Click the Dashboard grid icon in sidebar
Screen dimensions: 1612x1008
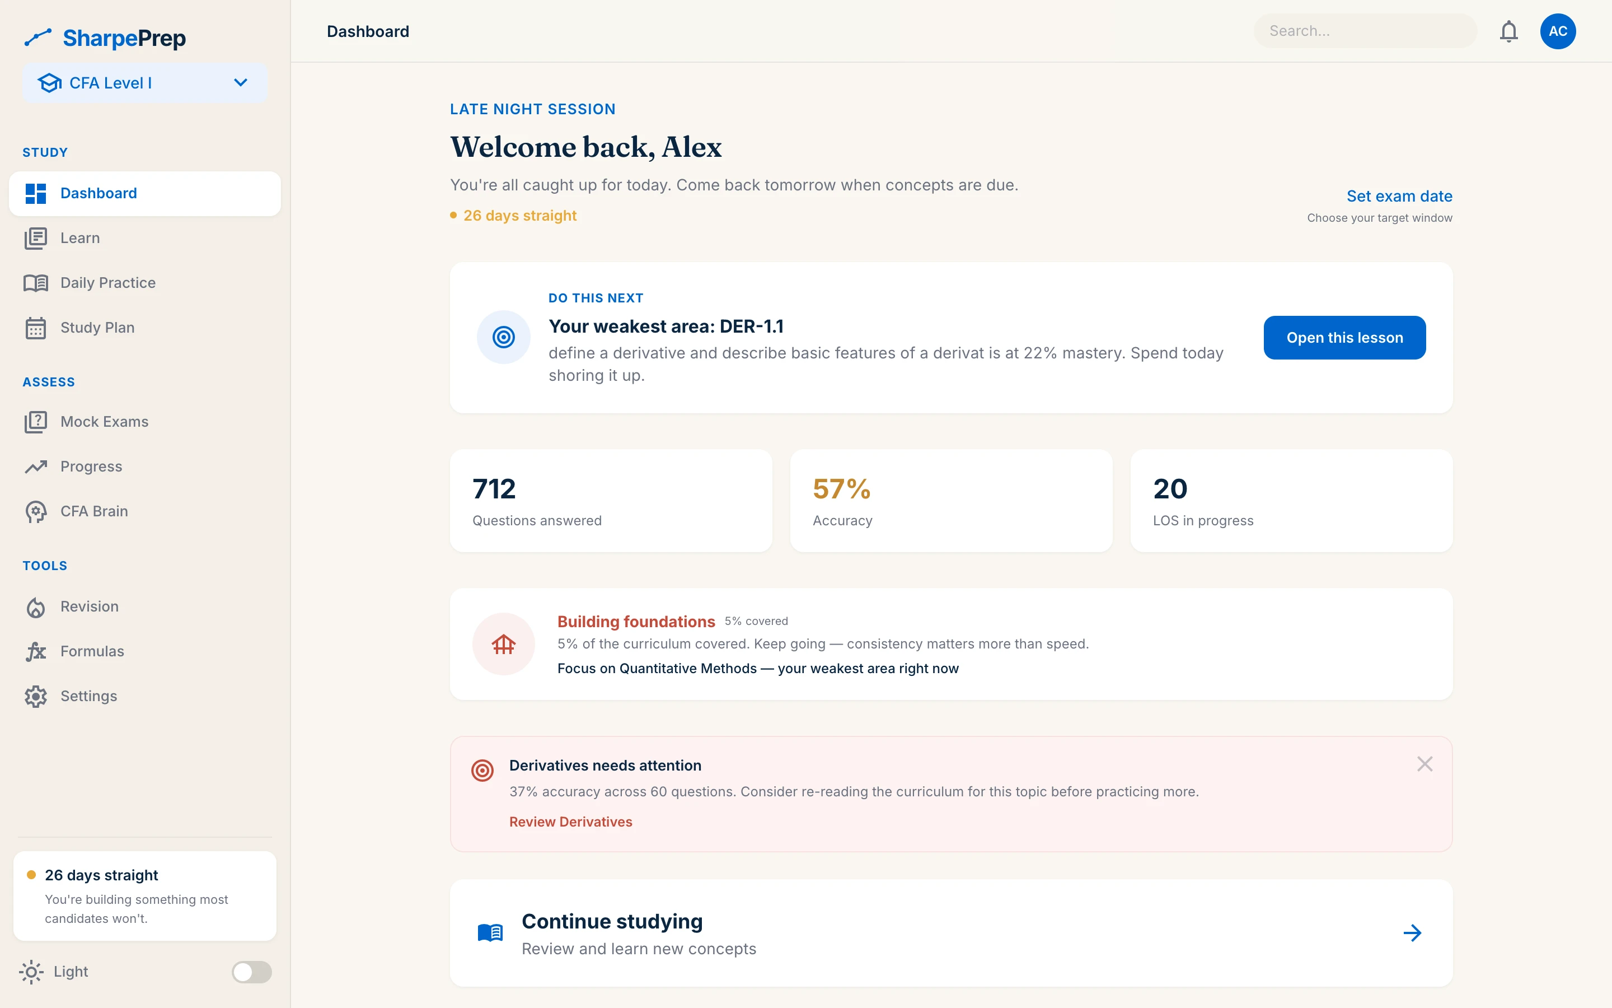35,193
